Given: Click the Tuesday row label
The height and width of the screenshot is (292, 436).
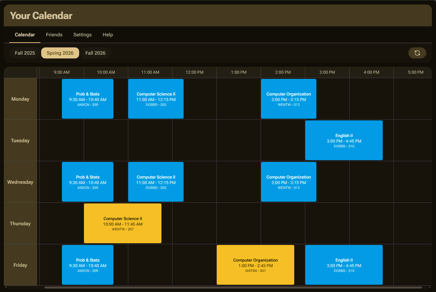Looking at the screenshot, I should tap(20, 140).
